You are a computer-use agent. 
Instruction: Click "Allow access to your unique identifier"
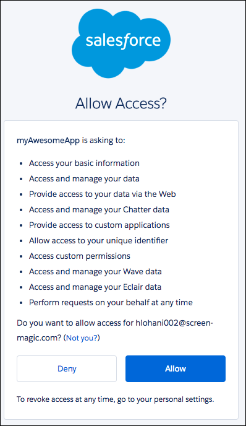tap(99, 241)
